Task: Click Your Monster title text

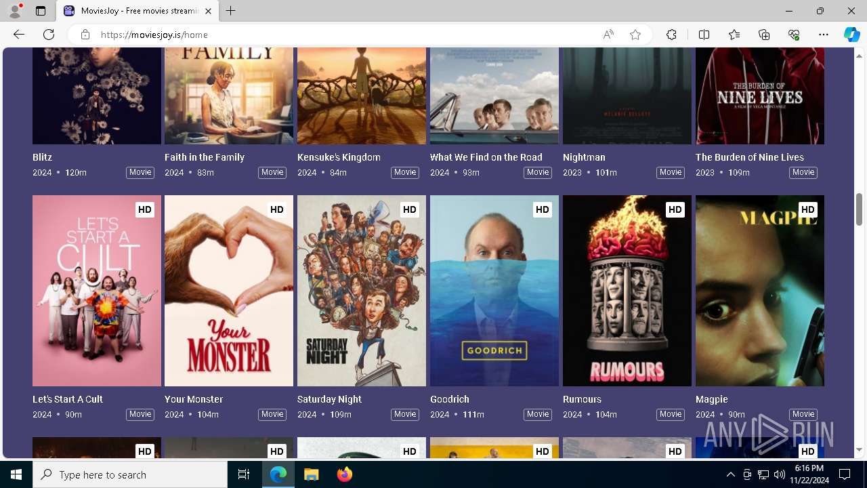Action: point(194,399)
